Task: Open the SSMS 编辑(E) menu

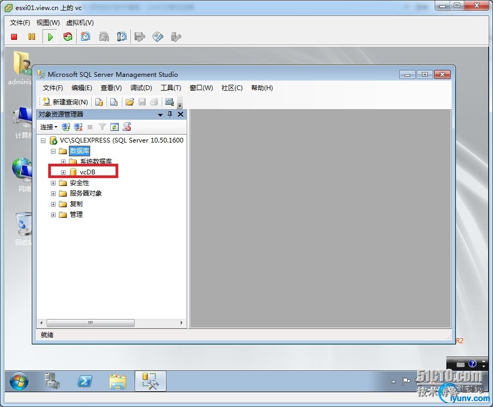Action: (82, 88)
